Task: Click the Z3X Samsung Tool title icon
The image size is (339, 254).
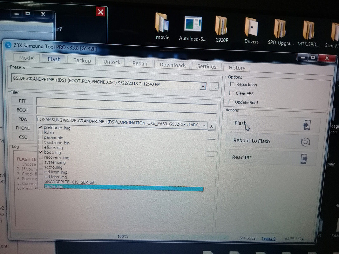Action: click(8, 45)
